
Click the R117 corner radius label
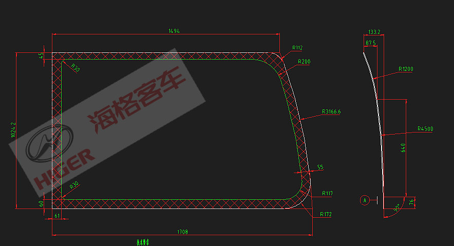pyautogui.click(x=327, y=193)
